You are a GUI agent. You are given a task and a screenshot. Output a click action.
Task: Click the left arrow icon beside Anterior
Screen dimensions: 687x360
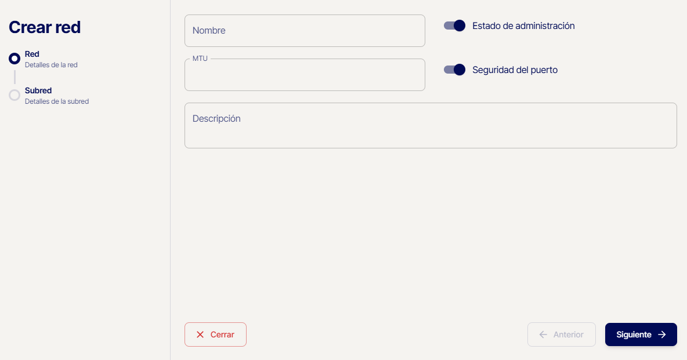[543, 334]
